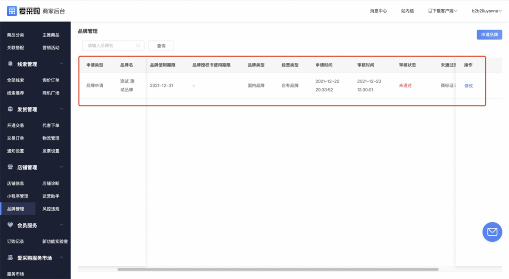Click the 品牌授权书使用期限 column header

click(212, 65)
